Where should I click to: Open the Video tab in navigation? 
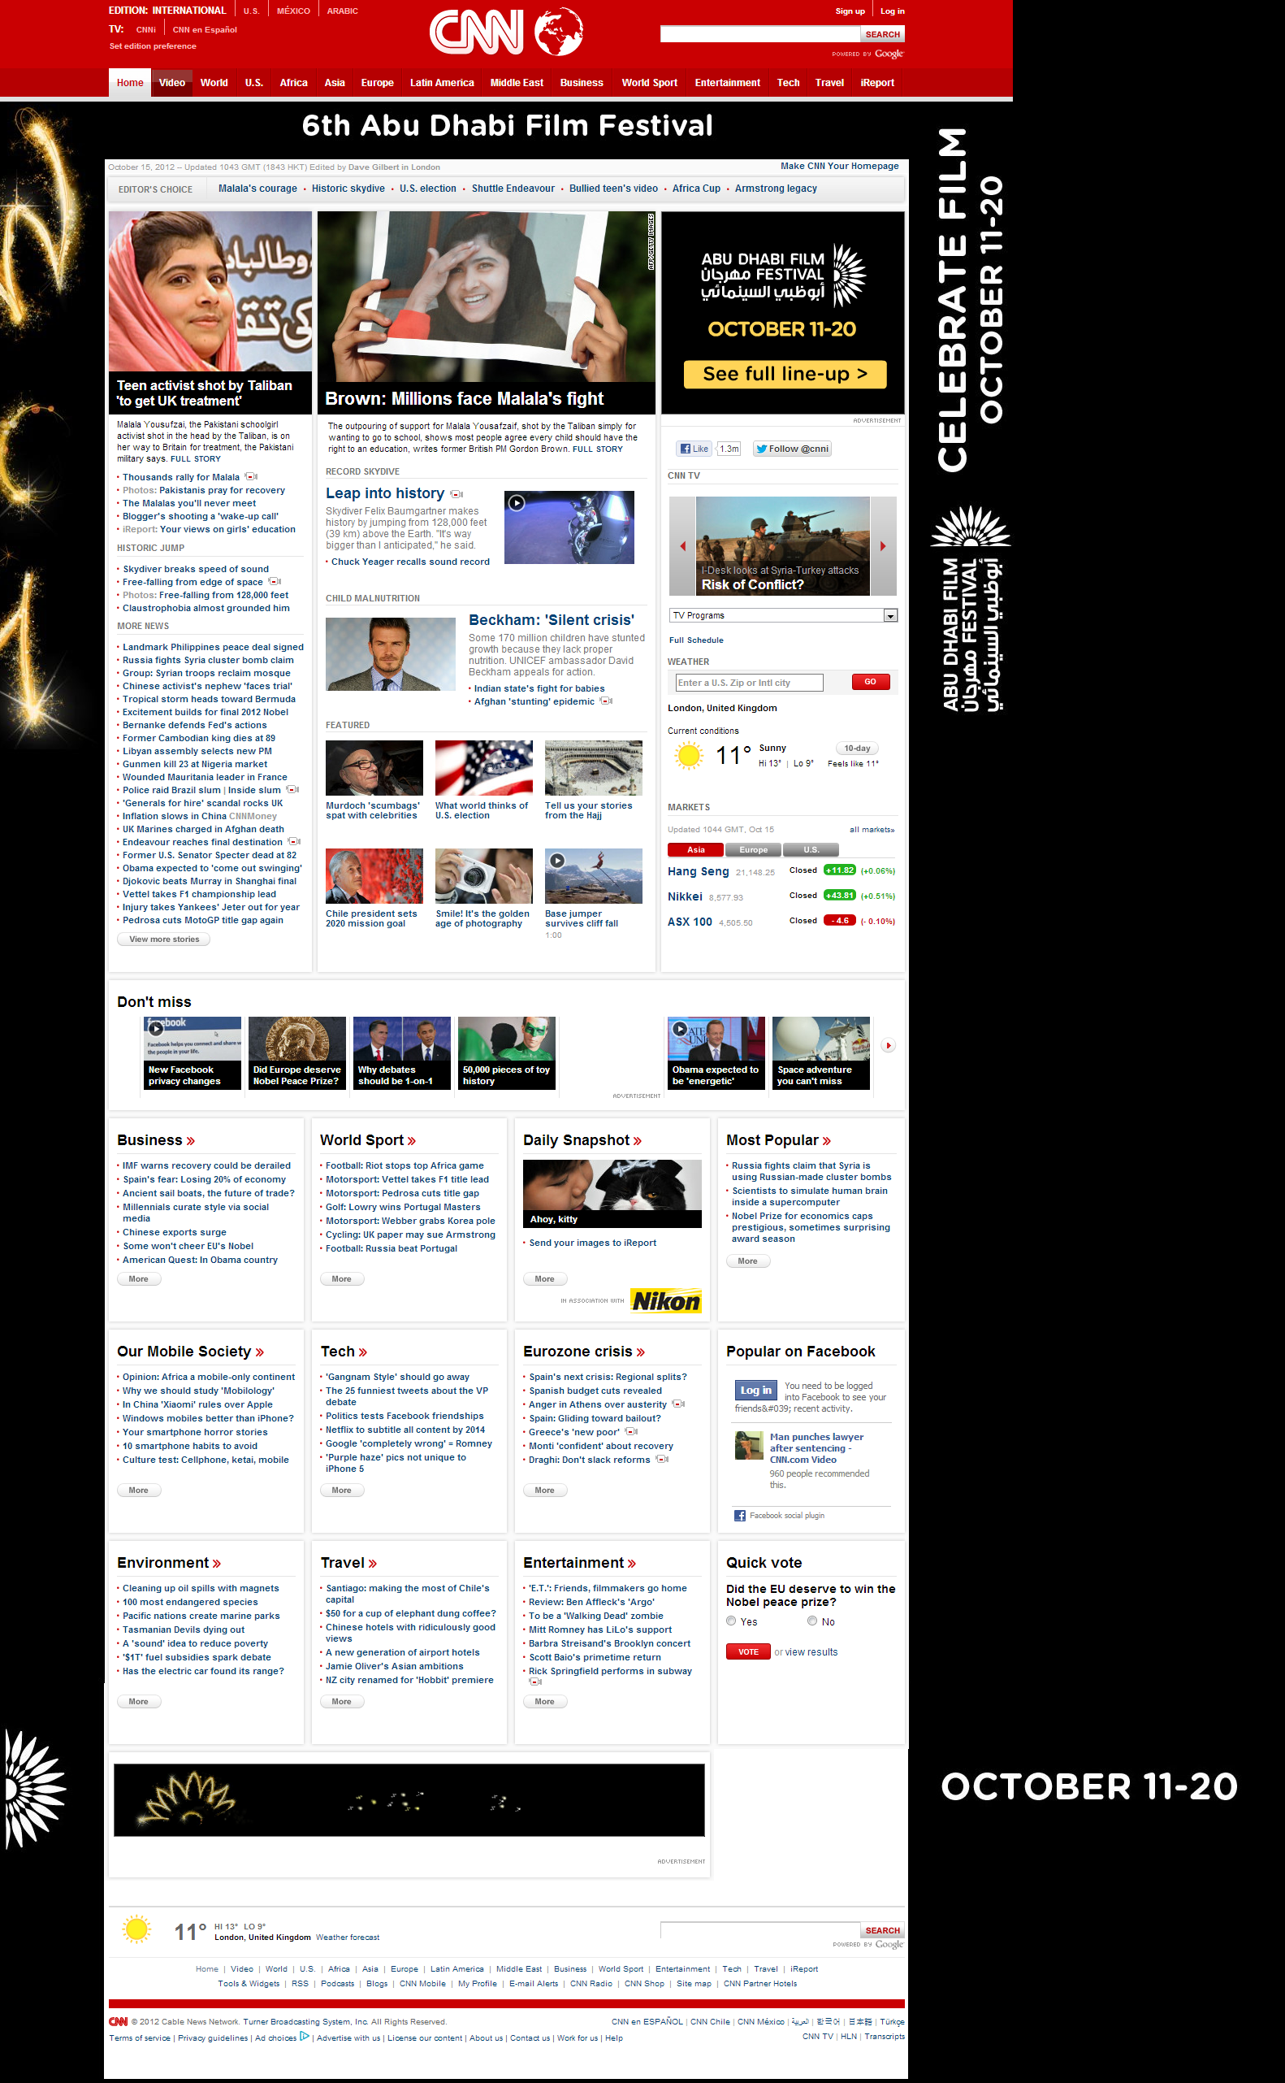(x=171, y=82)
